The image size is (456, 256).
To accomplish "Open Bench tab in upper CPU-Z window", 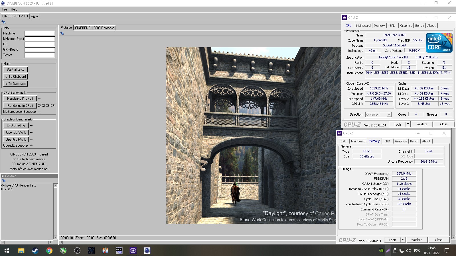I will point(419,26).
